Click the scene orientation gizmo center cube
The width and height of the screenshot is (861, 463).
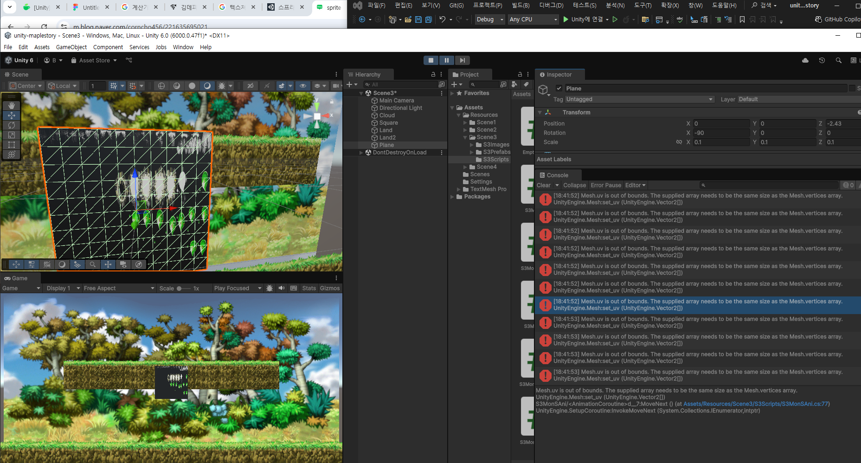(317, 116)
